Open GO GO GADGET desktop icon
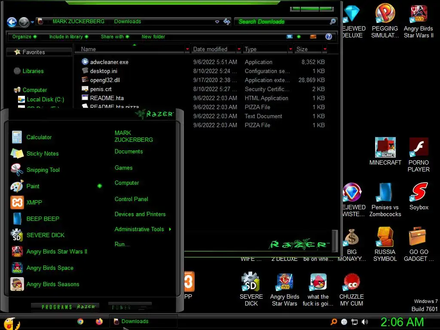 coord(419,244)
